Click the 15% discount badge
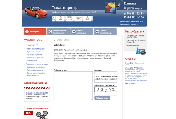Viewport: 176px width, 119px height. coord(28,113)
